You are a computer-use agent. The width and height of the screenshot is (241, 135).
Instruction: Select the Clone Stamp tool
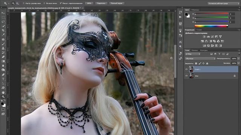3,48
